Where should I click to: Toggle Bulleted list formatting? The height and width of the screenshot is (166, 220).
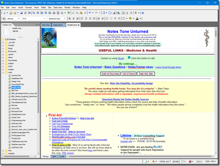coord(111,19)
